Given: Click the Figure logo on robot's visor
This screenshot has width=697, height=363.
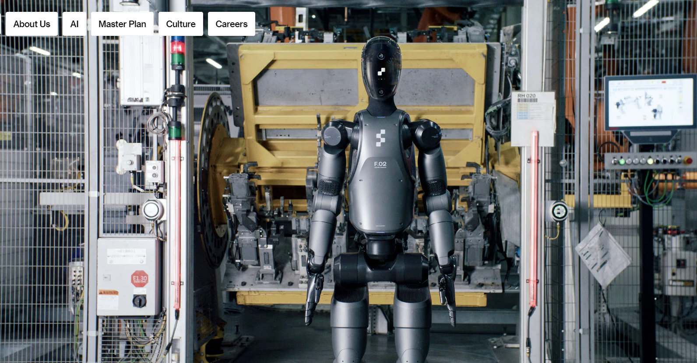Looking at the screenshot, I should coord(381,71).
